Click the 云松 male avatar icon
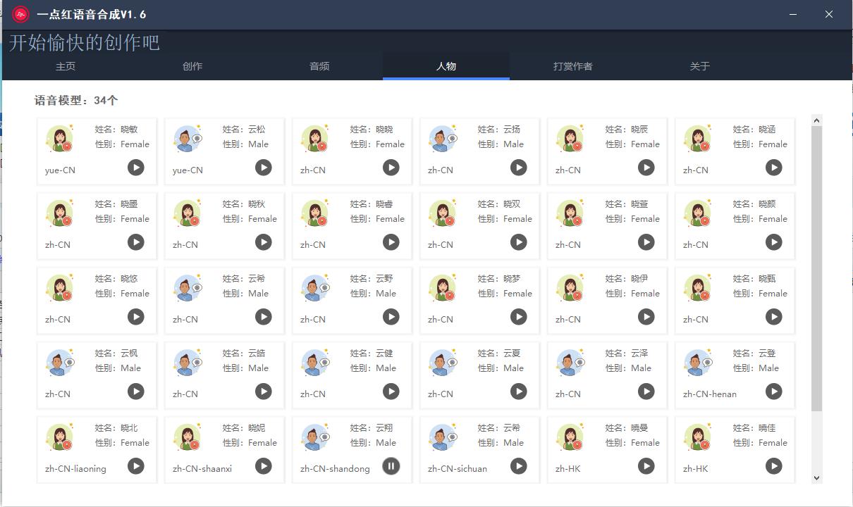The height and width of the screenshot is (507, 853). point(188,139)
